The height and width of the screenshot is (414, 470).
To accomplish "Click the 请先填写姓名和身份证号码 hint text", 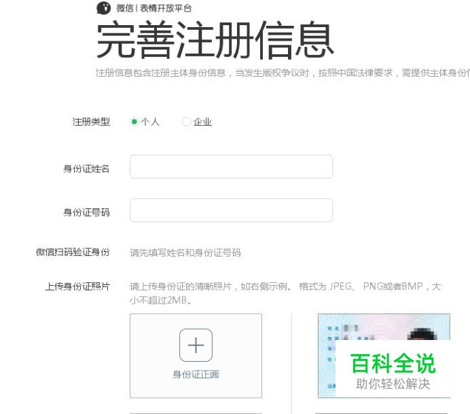I will pos(185,252).
